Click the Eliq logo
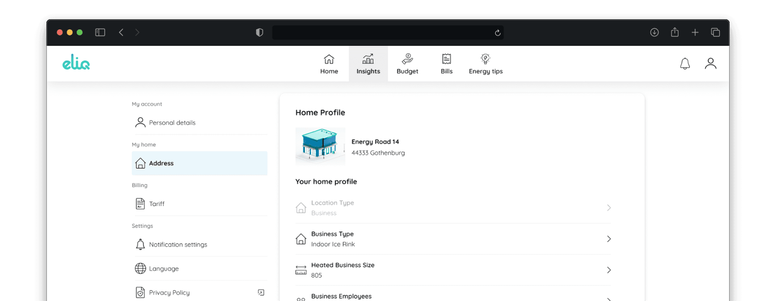 [x=76, y=62]
